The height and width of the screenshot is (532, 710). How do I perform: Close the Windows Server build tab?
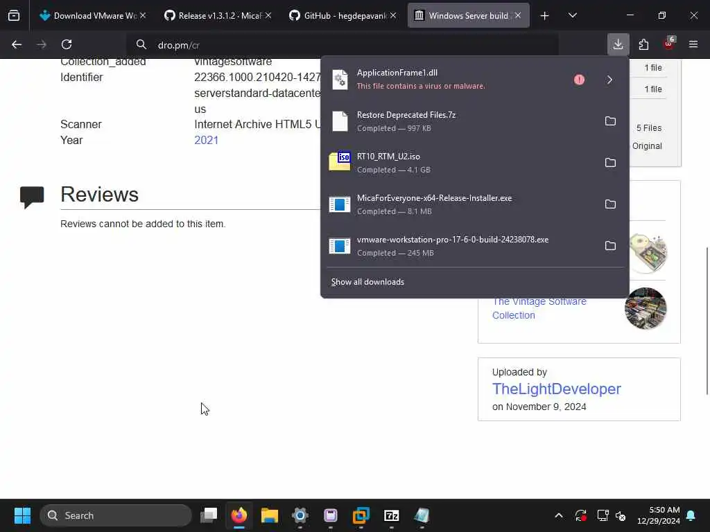pyautogui.click(x=517, y=15)
